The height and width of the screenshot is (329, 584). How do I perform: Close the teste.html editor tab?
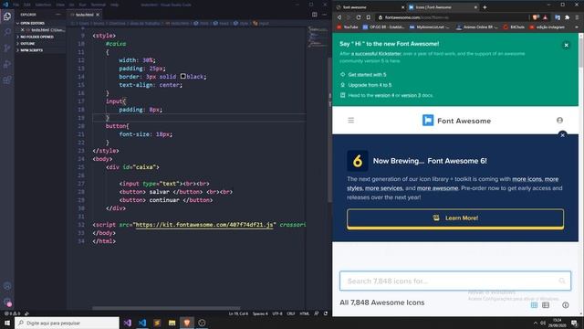[98, 15]
